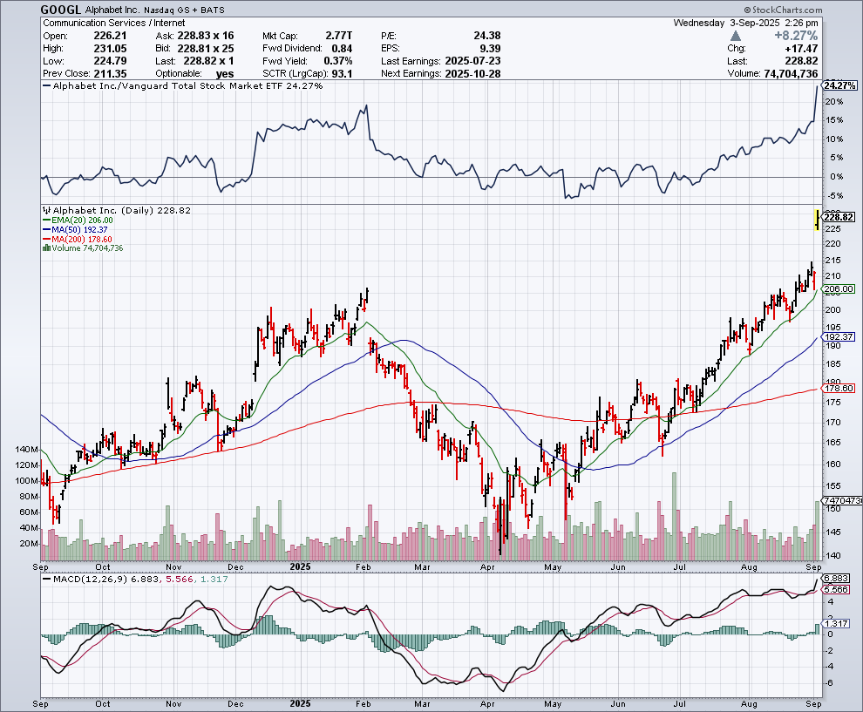
Task: Click the 178.60 MA tag on price axis
Action: [839, 389]
